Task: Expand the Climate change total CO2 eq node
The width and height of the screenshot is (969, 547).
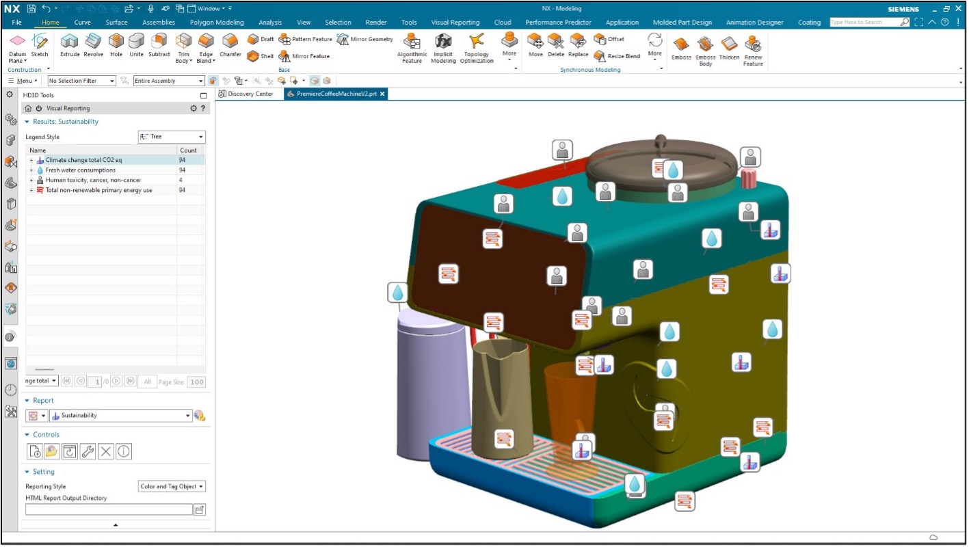Action: point(31,160)
